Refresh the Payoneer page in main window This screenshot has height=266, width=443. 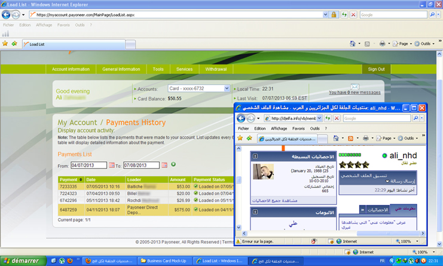pos(344,15)
